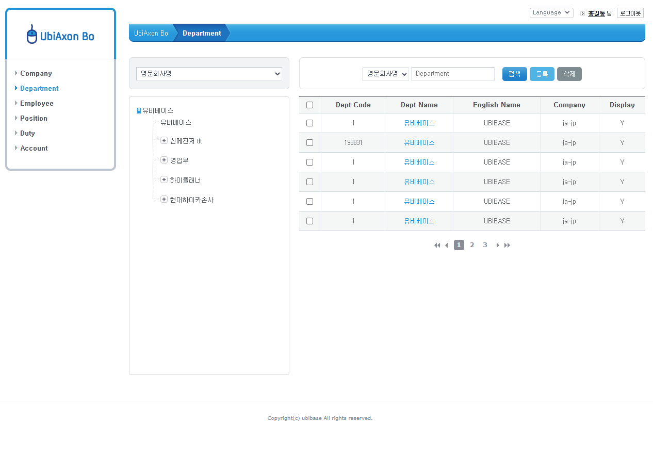The height and width of the screenshot is (457, 653).
Task: Click the UbiAxon Bo mouse logo
Action: click(32, 35)
